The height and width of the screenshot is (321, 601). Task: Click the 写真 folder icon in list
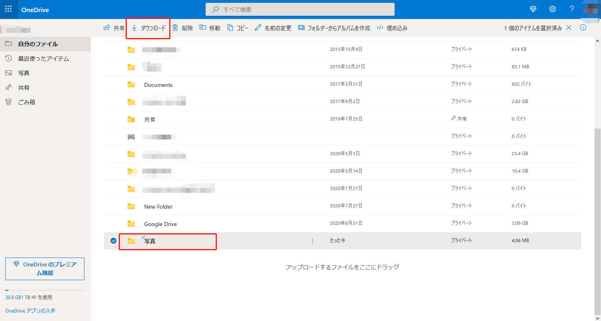click(x=131, y=241)
